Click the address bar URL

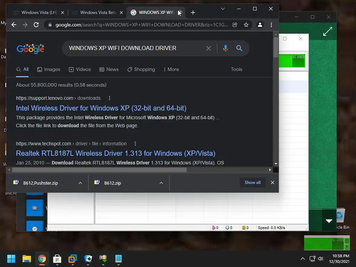142,25
